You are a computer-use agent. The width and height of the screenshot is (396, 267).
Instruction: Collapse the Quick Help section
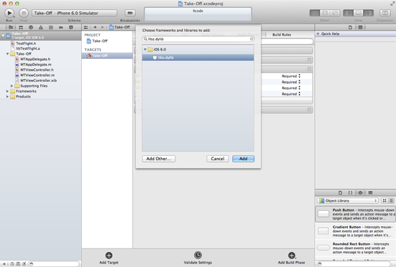tap(318, 34)
